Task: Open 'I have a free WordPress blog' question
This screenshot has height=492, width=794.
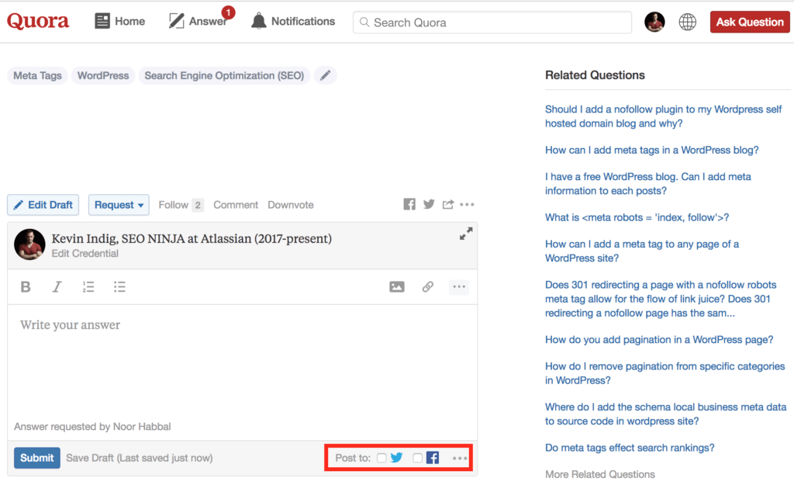Action: click(648, 183)
